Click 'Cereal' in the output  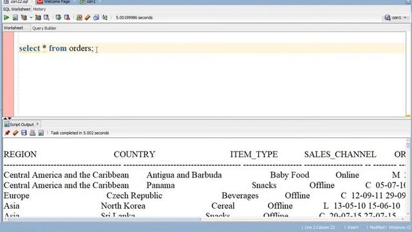tap(223, 206)
